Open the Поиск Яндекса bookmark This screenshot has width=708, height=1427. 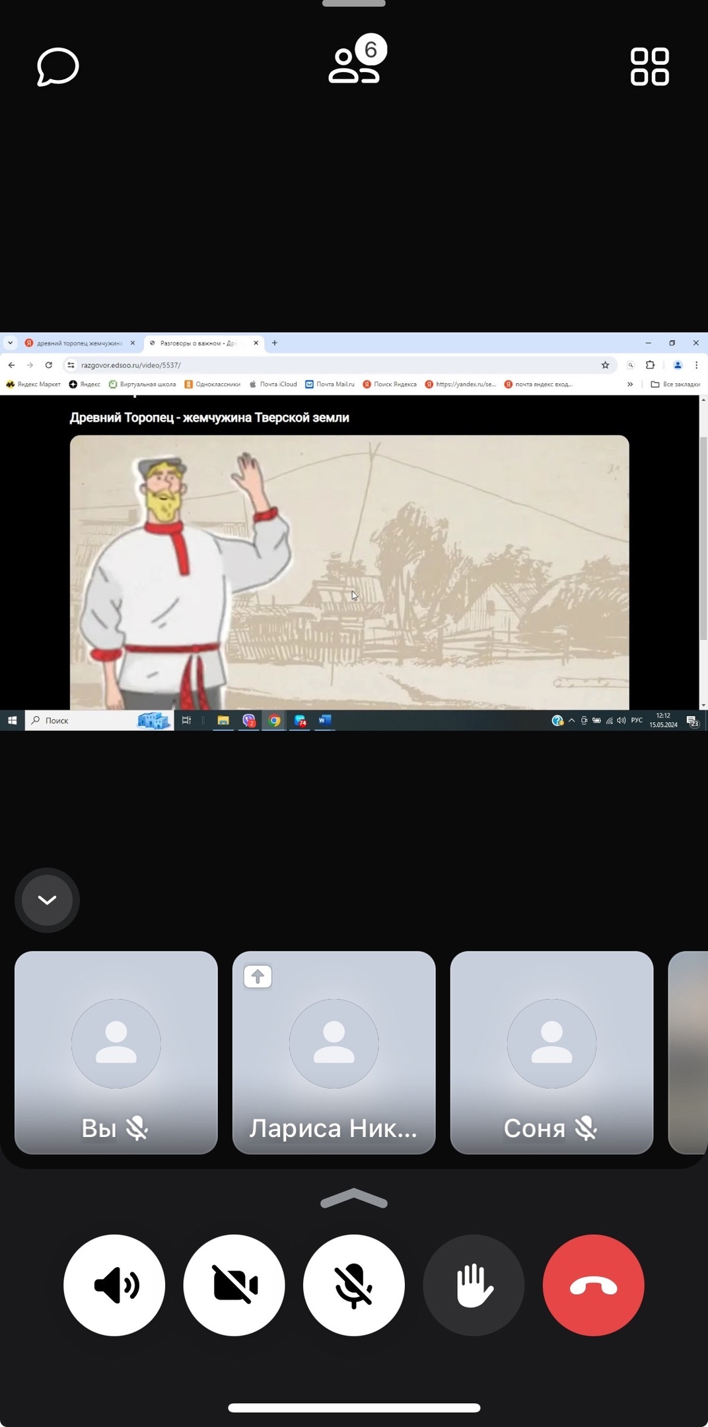click(390, 384)
